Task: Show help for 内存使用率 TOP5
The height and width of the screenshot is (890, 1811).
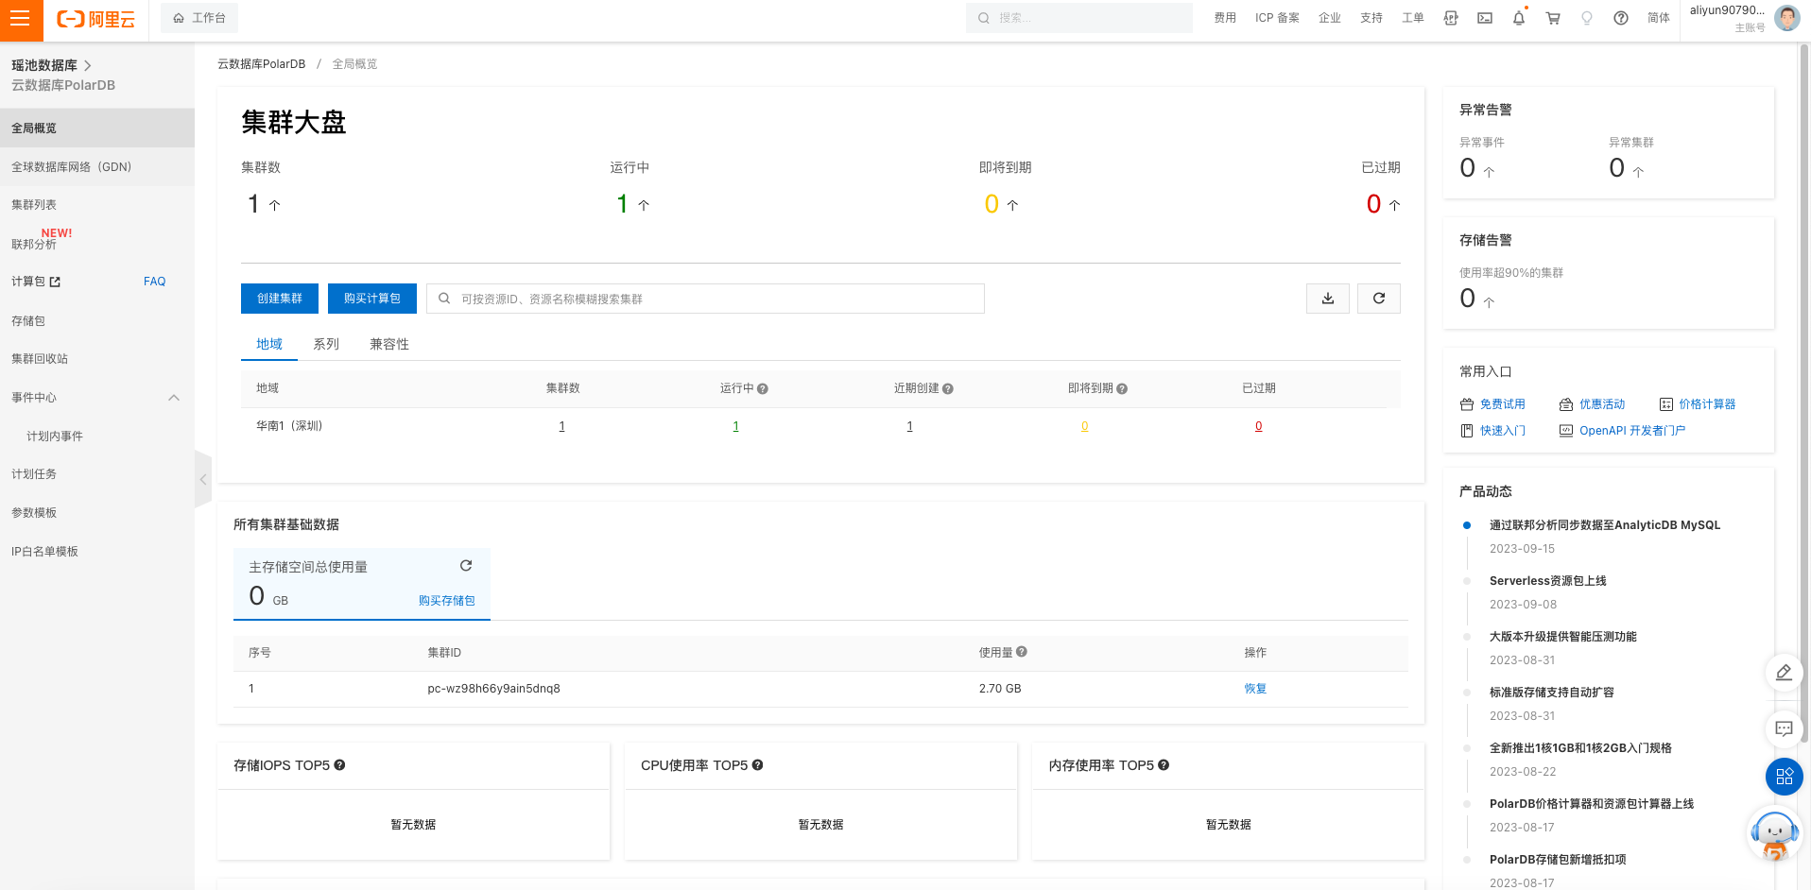Action: (x=1164, y=765)
